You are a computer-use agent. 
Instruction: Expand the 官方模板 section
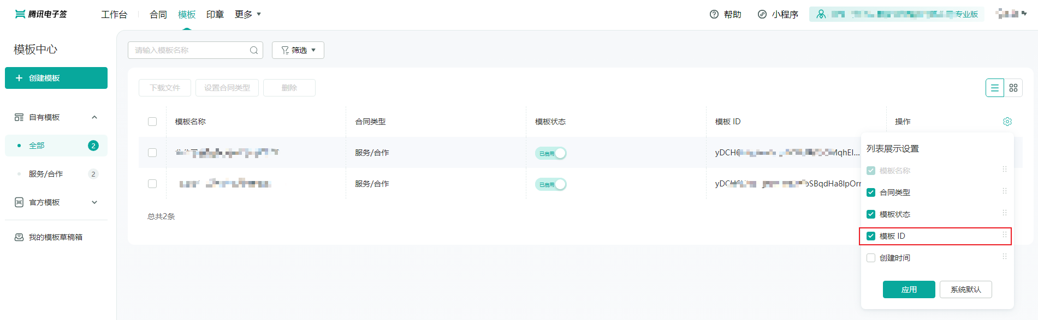point(94,202)
